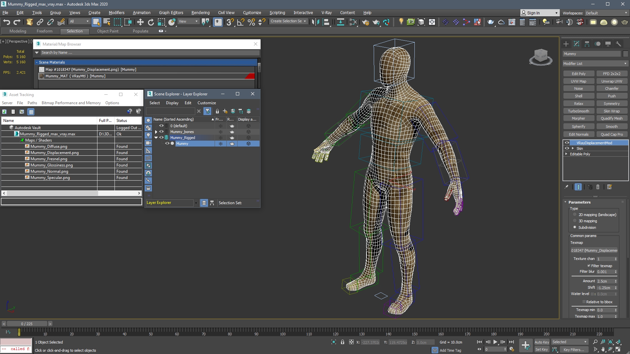The width and height of the screenshot is (630, 354).
Task: Click the object color swatch beside Mummy name
Action: tap(625, 54)
